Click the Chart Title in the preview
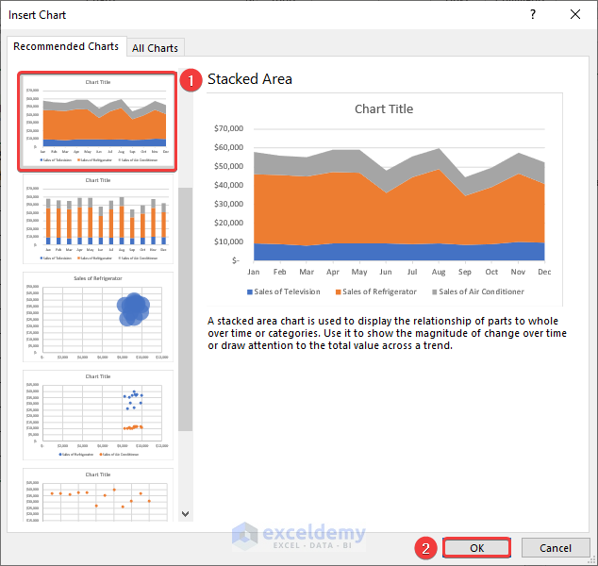 tap(384, 109)
